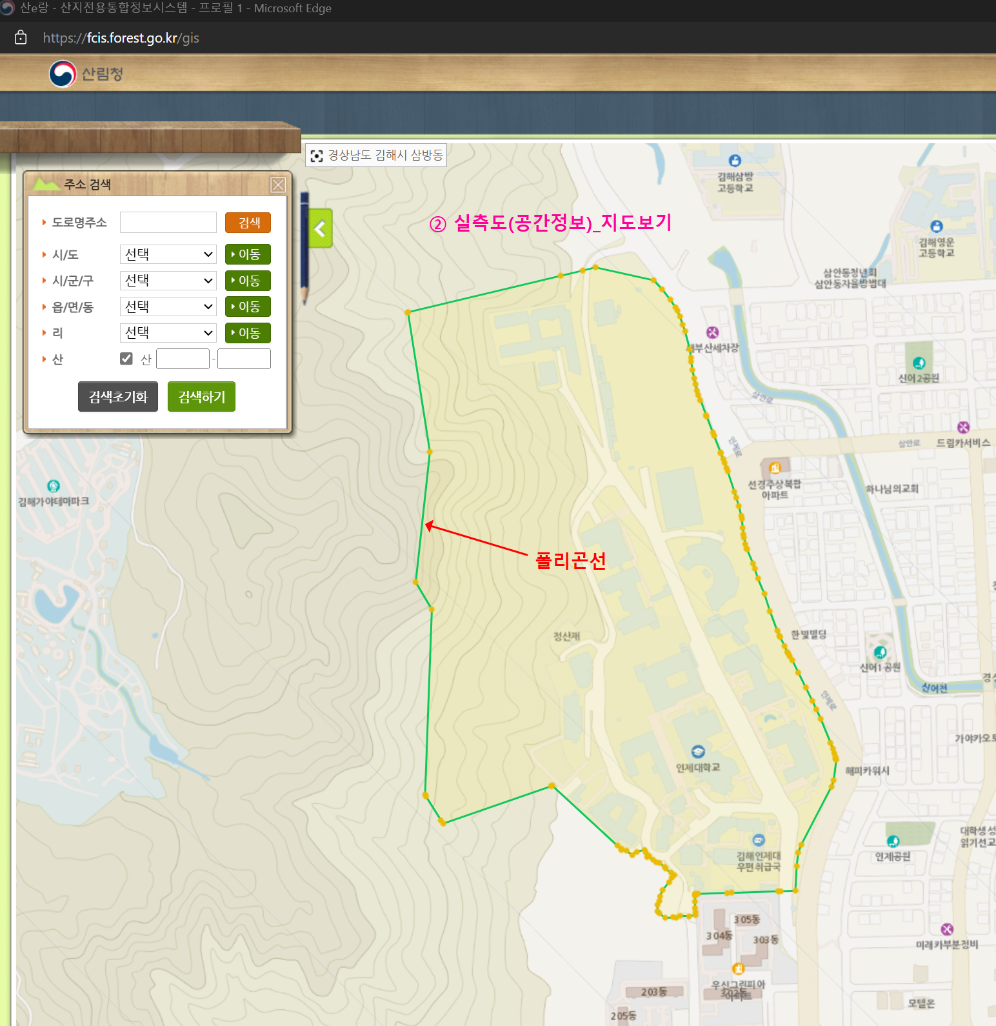Open the 리 selection dropdown
Viewport: 996px width, 1026px height.
168,333
